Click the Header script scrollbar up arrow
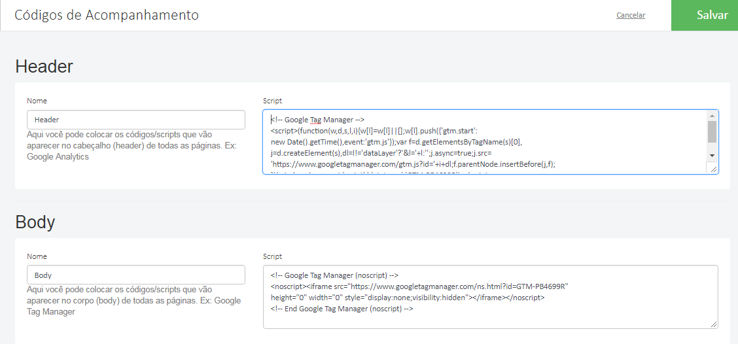Viewport: 738px width, 344px height. (x=712, y=115)
